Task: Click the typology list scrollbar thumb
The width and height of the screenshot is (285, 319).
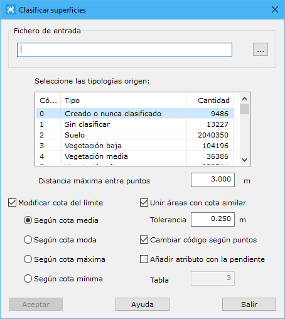Action: click(244, 109)
